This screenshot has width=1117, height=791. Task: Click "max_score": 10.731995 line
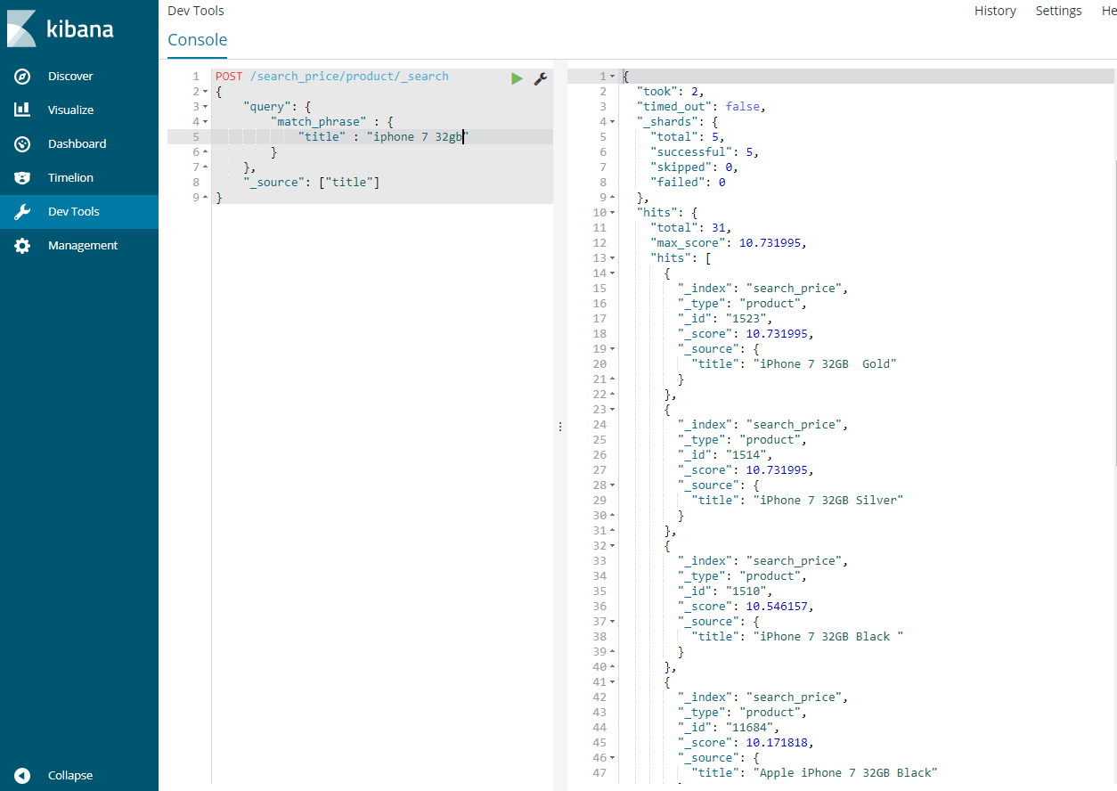click(730, 243)
